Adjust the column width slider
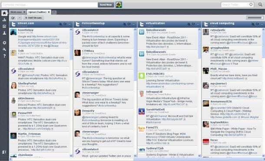The image size is (265, 161). 255,18
